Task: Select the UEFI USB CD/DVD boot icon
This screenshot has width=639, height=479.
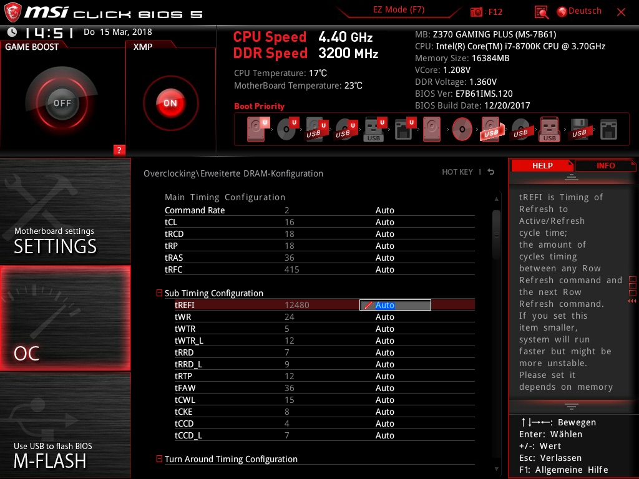Action: tap(346, 129)
